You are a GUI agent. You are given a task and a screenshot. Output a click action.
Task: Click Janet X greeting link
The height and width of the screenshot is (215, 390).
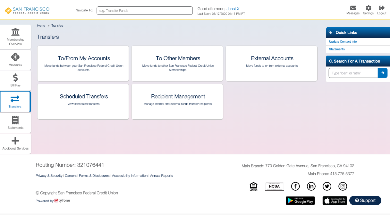coord(233,9)
